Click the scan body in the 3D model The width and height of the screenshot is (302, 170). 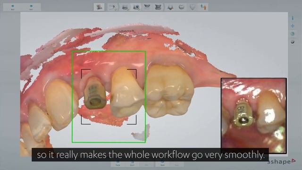pos(95,93)
